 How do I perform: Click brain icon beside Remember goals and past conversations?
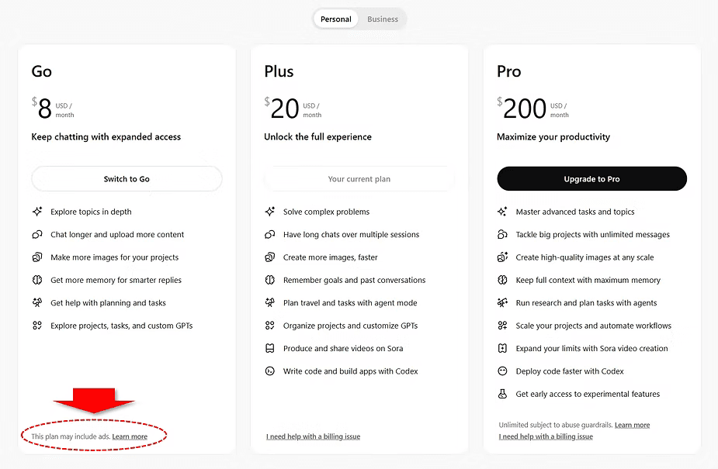click(x=270, y=280)
